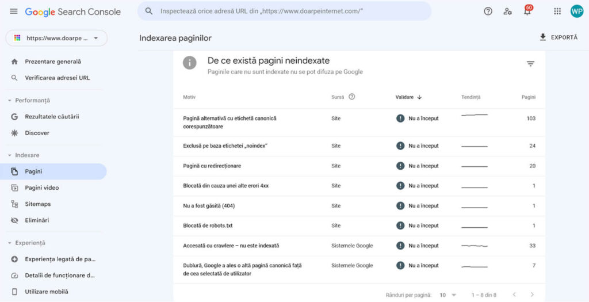Collapse the Indexare section
Screen dimensions: 589x302
(x=10, y=155)
